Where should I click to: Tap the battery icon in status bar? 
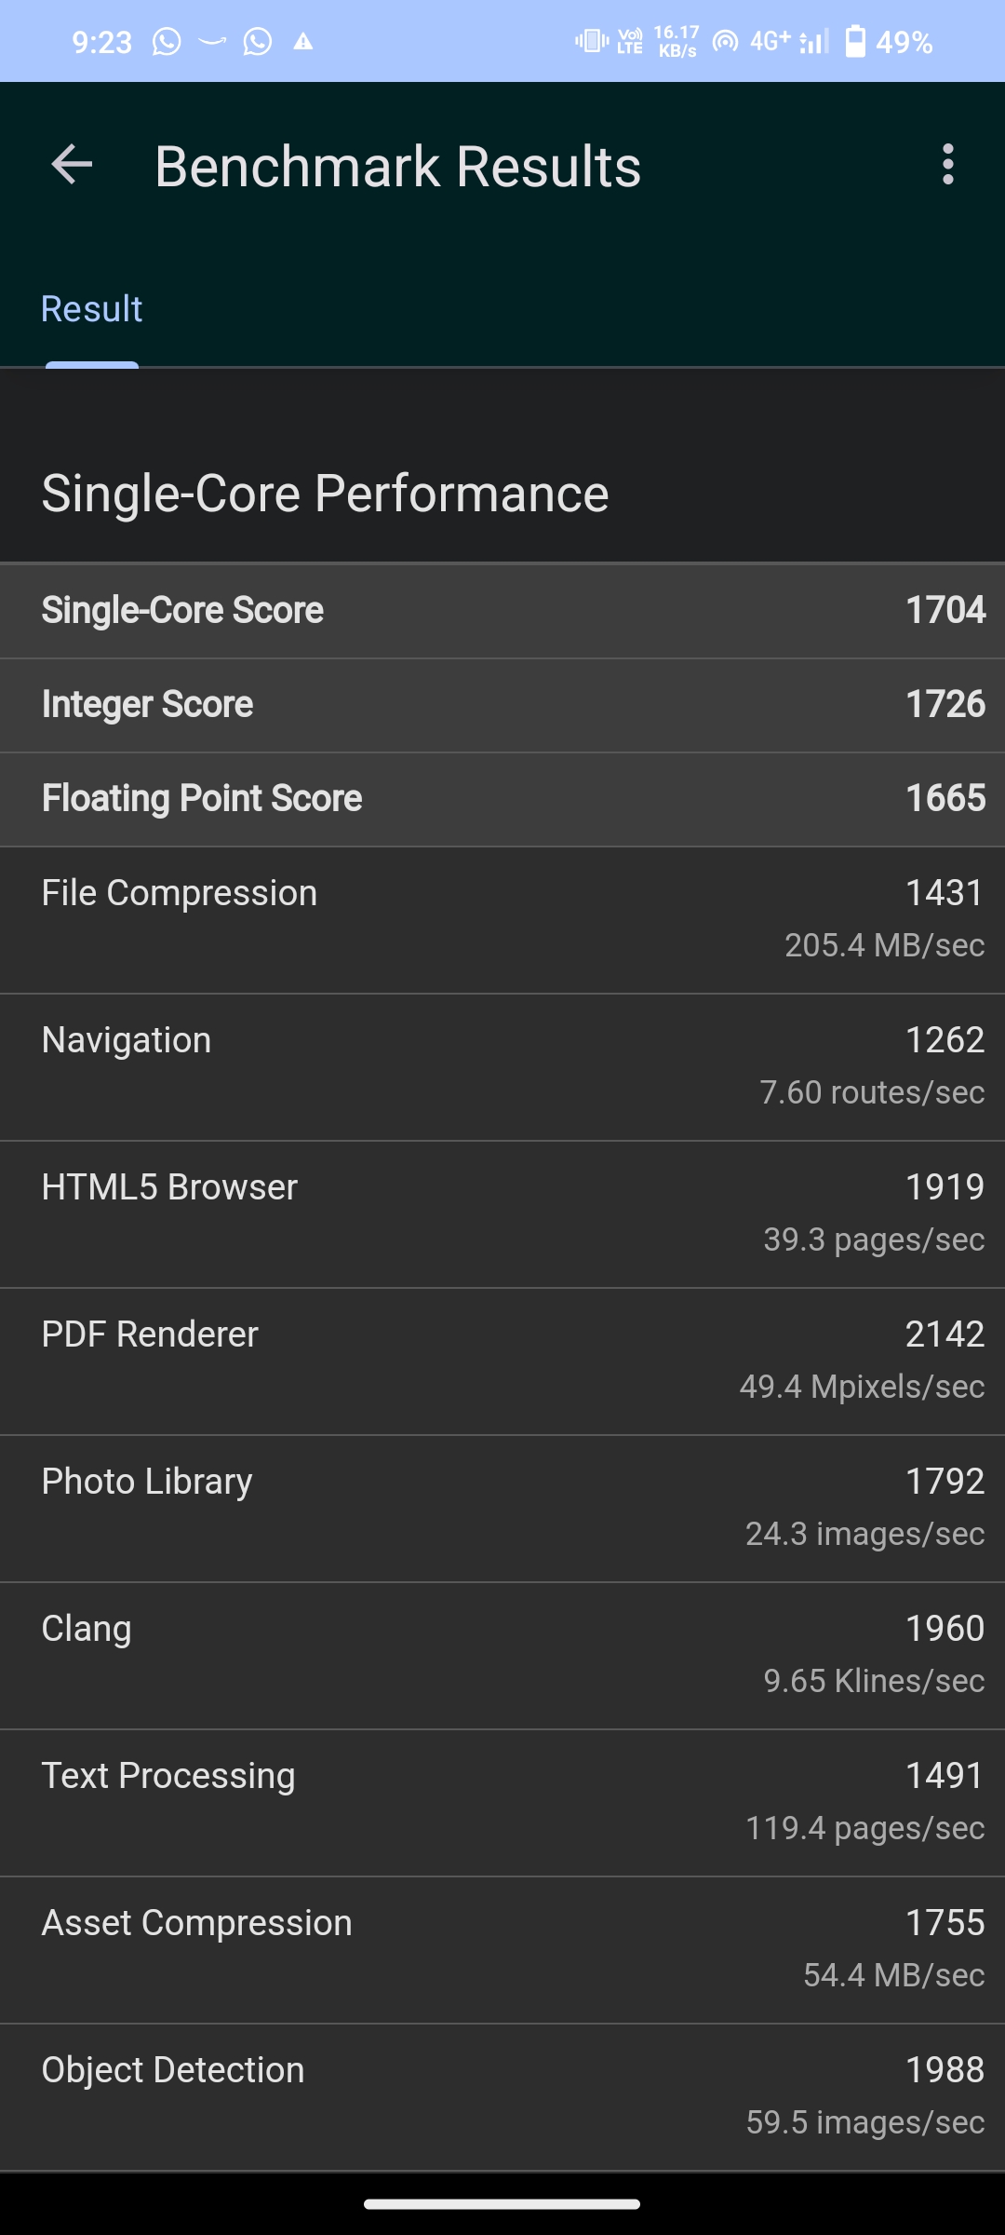[854, 42]
